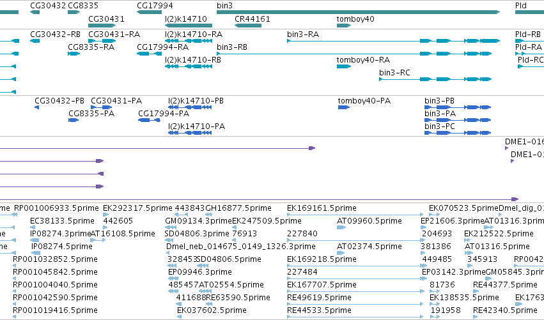Click the CG30432-PB protein label
The height and width of the screenshot is (320, 544).
59,101
